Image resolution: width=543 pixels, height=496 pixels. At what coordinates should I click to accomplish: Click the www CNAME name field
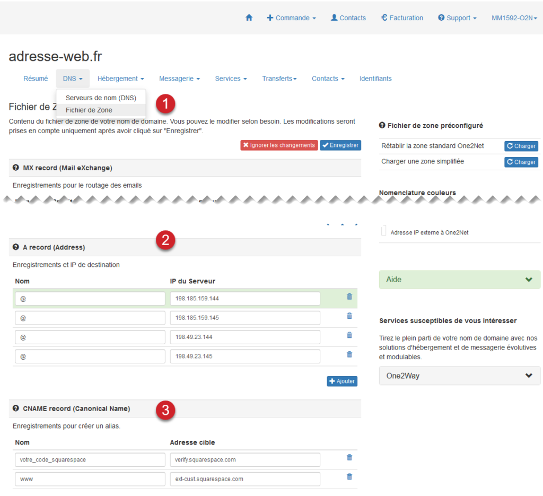click(x=90, y=479)
